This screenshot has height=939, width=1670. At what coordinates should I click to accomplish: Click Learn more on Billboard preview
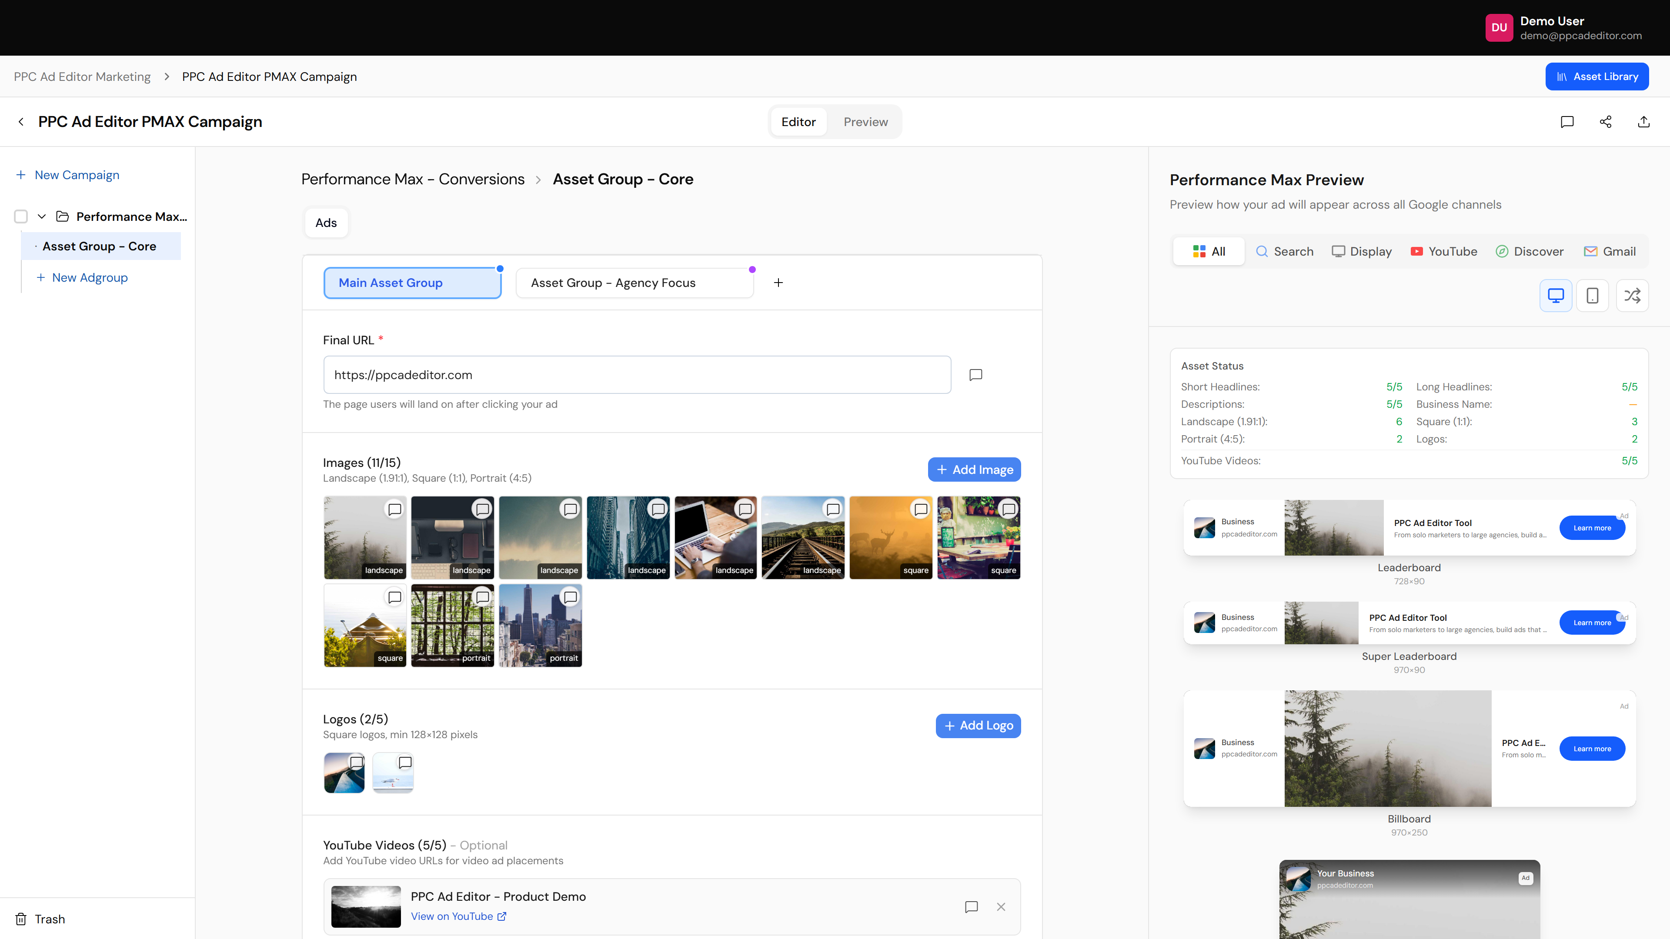click(x=1592, y=749)
